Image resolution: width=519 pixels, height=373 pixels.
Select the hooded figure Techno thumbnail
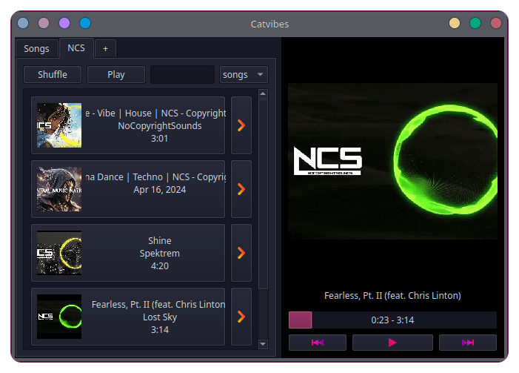[59, 189]
